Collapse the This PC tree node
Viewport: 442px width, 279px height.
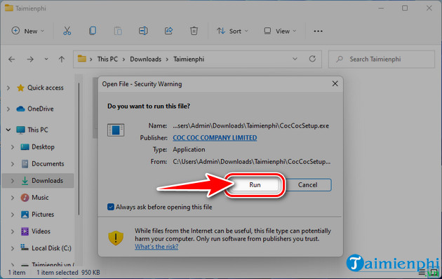point(8,130)
